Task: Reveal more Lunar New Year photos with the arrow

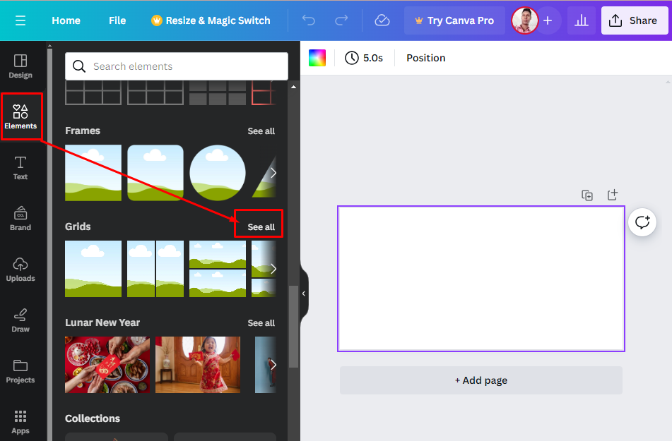Action: coord(273,365)
